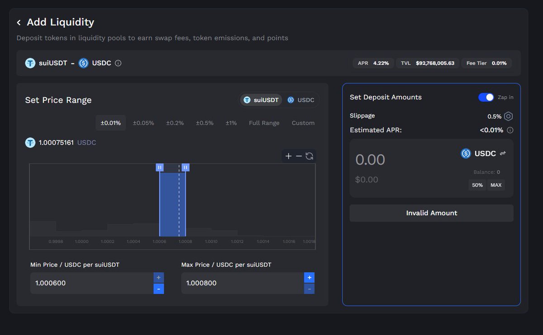Pick the ±1% range preset
The width and height of the screenshot is (543, 335).
point(231,123)
